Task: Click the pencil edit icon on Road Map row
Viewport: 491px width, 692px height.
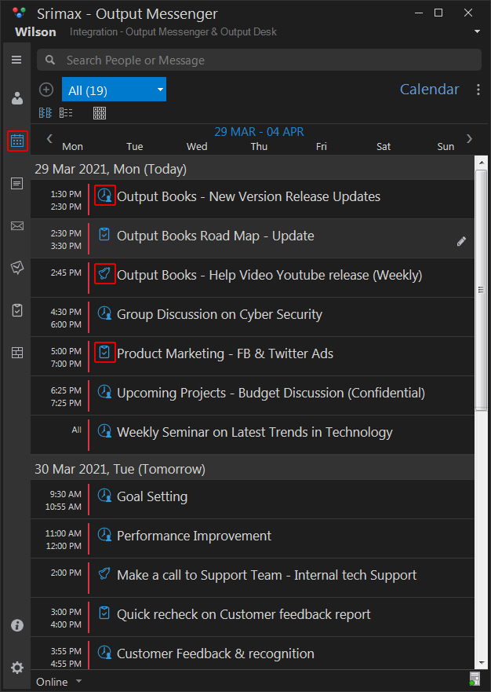Action: tap(461, 241)
